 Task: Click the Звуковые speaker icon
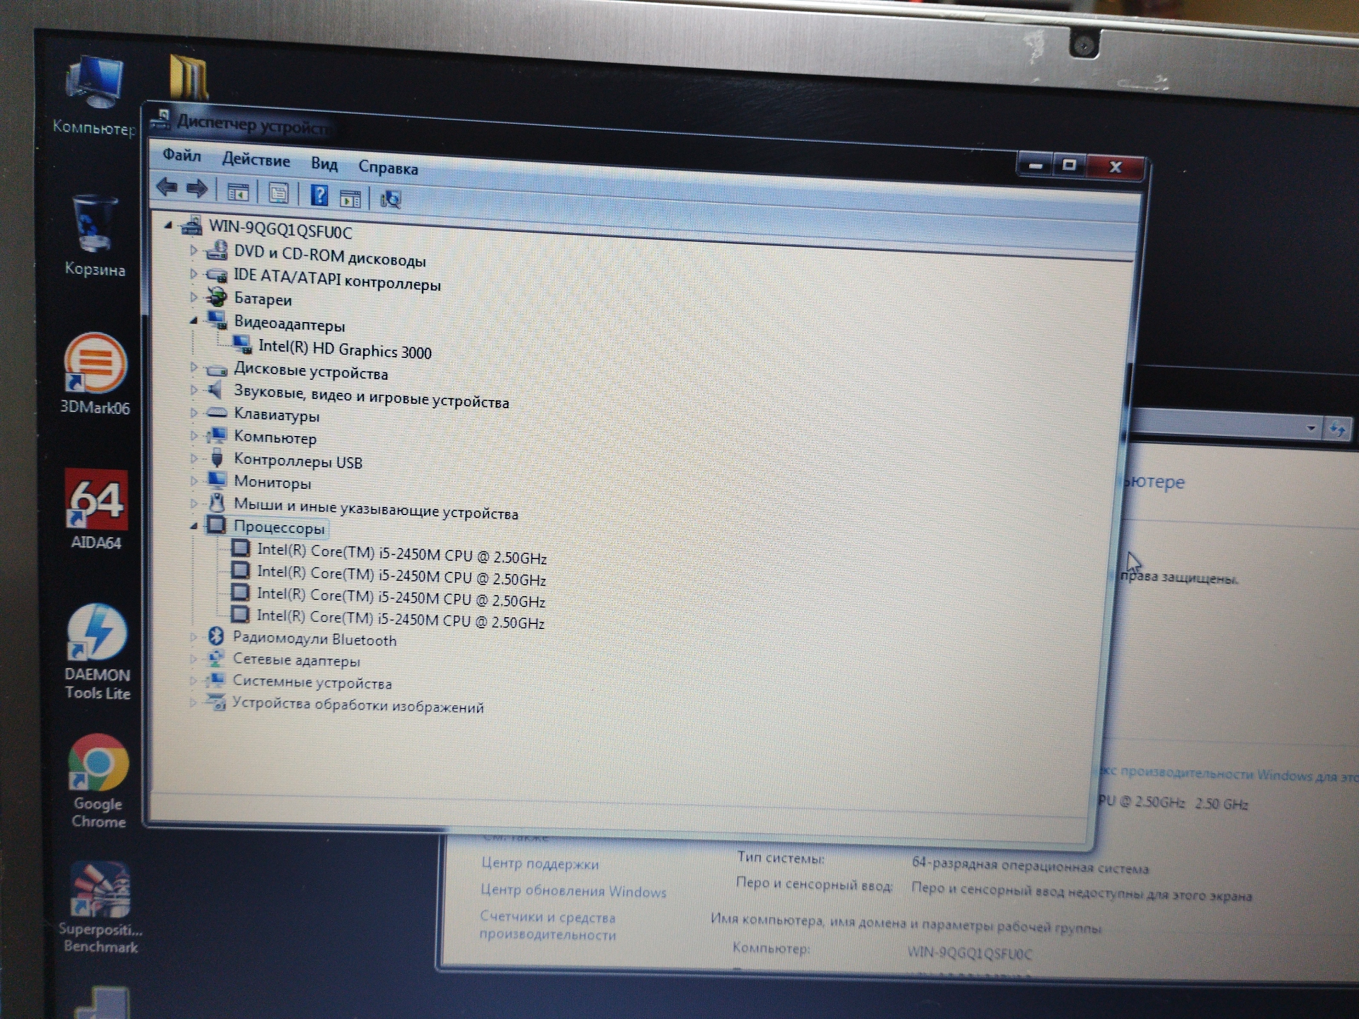tap(215, 390)
